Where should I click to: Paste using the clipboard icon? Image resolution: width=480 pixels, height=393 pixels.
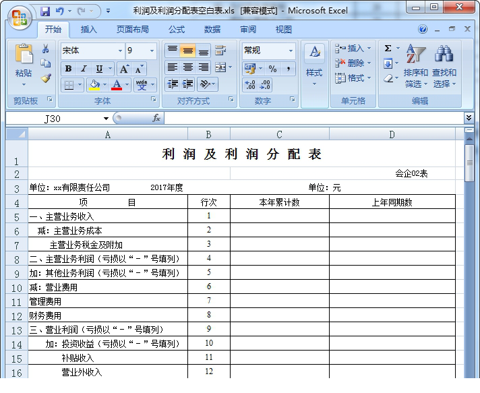[24, 55]
